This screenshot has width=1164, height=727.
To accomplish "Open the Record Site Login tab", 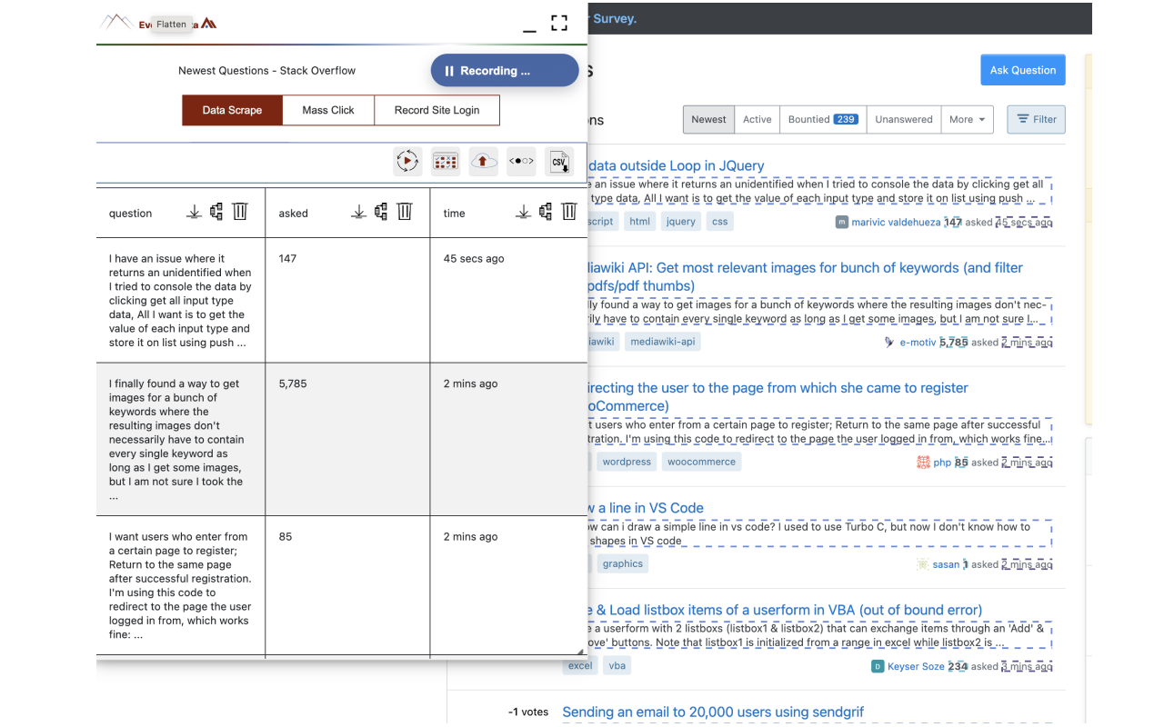I will pyautogui.click(x=436, y=110).
